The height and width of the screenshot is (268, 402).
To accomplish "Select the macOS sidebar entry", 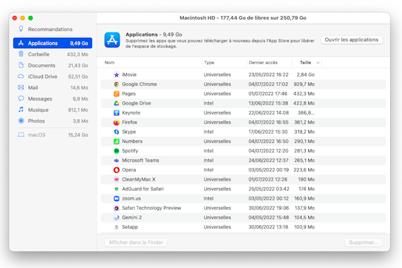I will [x=52, y=135].
